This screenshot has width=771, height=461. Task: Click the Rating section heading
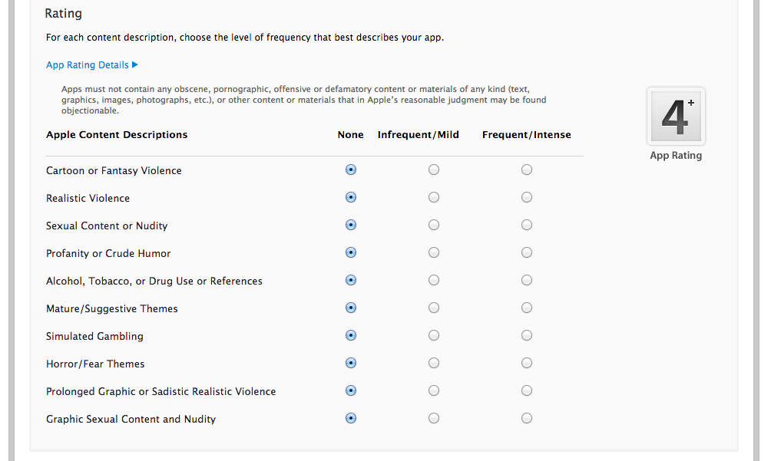click(x=64, y=13)
